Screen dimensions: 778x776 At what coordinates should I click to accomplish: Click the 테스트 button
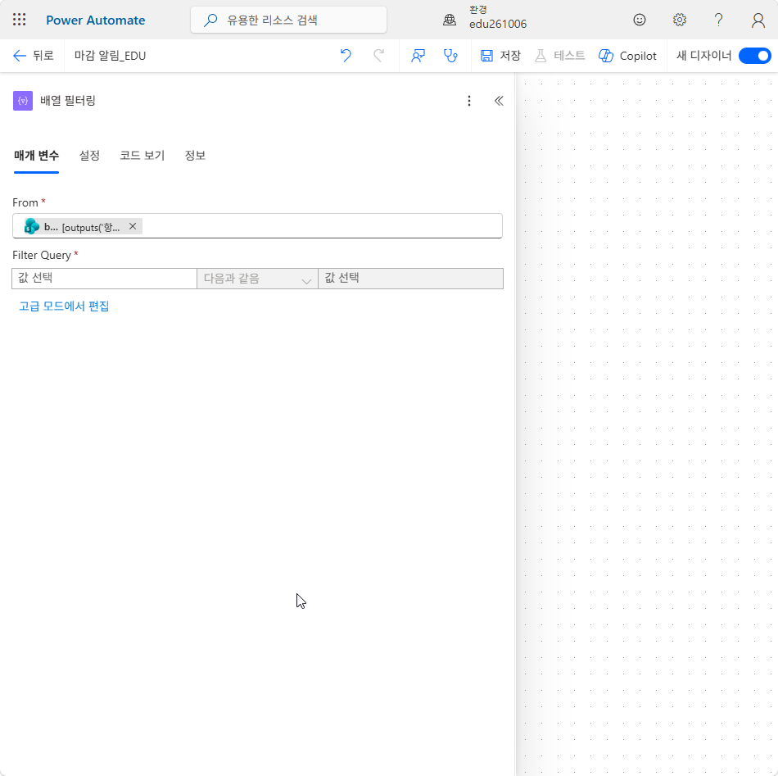[x=559, y=56]
